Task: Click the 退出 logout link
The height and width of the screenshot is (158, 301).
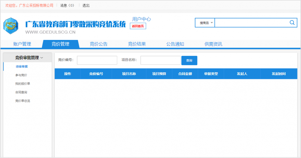Action: [x=86, y=6]
